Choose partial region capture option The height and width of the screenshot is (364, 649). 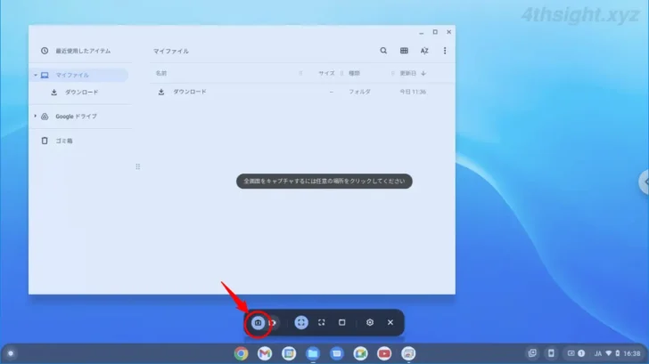pos(322,323)
